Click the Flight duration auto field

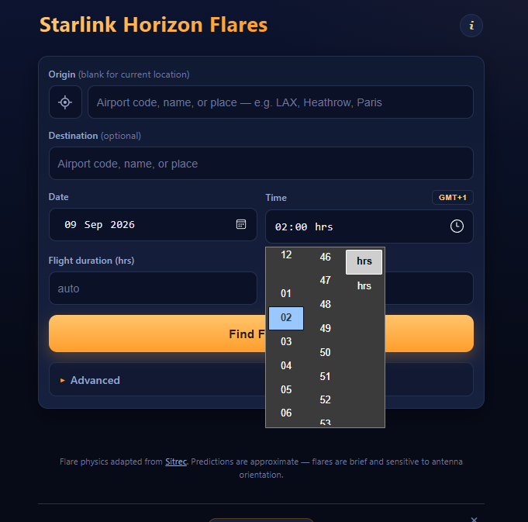pyautogui.click(x=153, y=289)
